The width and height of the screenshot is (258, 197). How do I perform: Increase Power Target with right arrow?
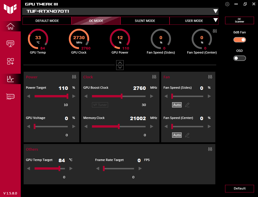click(x=74, y=96)
